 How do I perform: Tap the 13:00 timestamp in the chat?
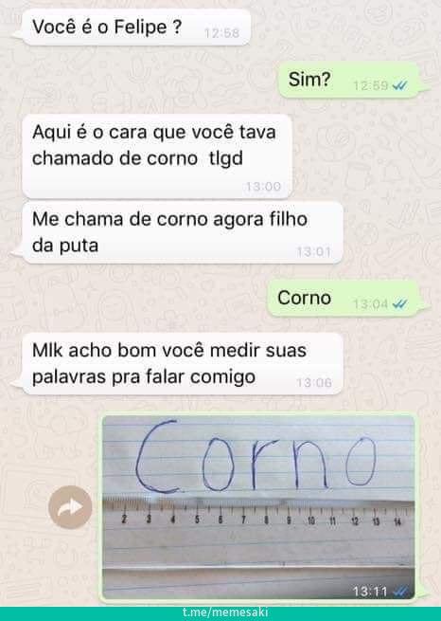(263, 186)
